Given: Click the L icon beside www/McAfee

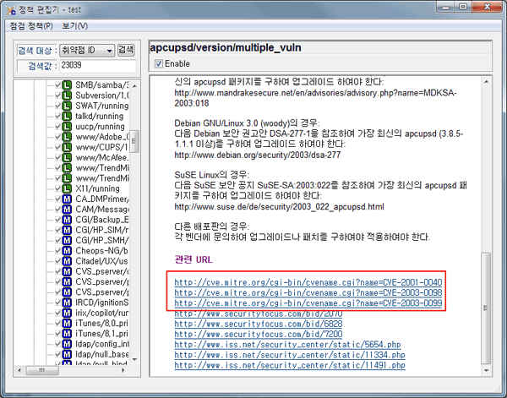Looking at the screenshot, I should click(x=67, y=157).
